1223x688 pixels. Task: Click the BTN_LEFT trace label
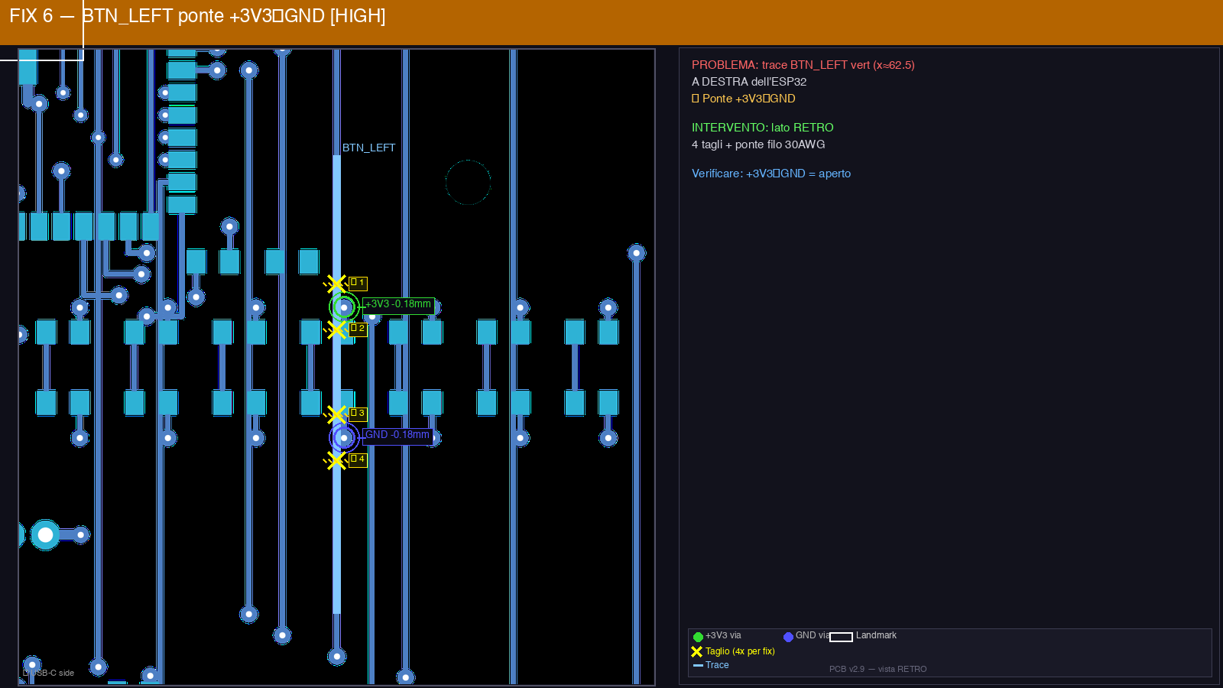[x=368, y=148]
